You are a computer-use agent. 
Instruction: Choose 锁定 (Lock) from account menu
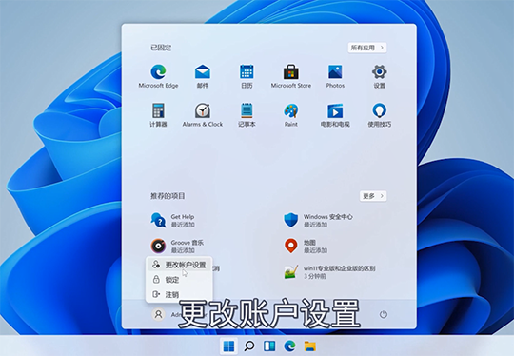tap(179, 280)
